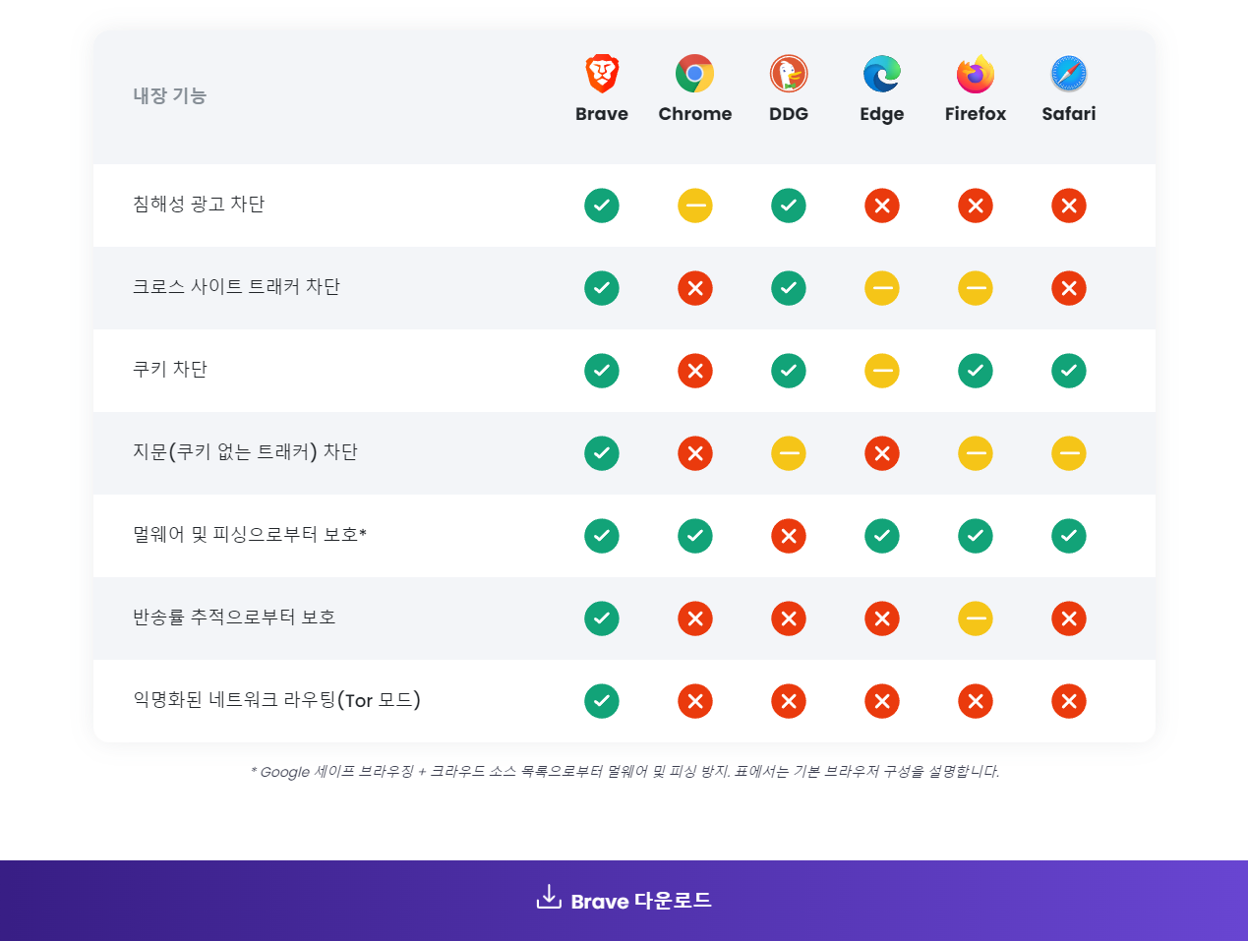Click Safari's red X for 크로스 사이트 트래커 차단
Screen dimensions: 1248x941
pyautogui.click(x=1069, y=288)
